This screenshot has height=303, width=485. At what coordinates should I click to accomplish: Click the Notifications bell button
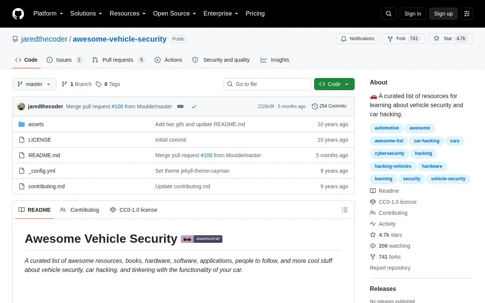(x=357, y=39)
